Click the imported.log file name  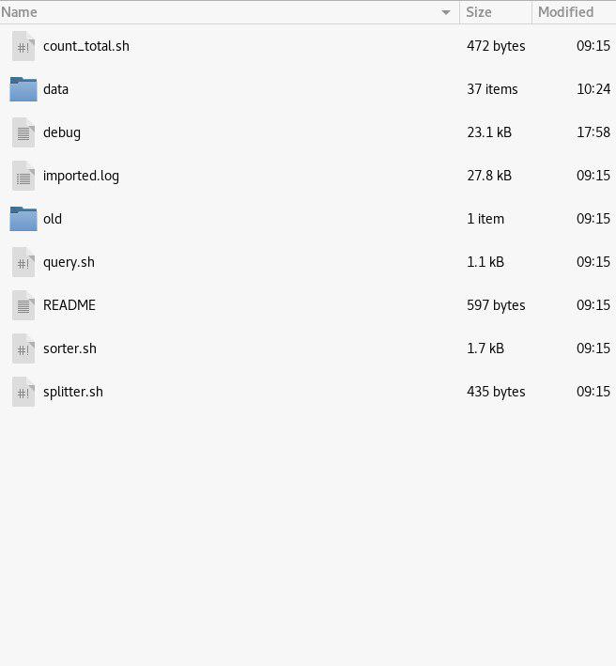click(x=81, y=176)
